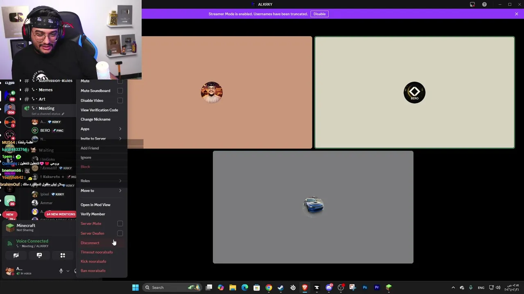
Task: Focus the BERO video tile
Action: click(414, 92)
